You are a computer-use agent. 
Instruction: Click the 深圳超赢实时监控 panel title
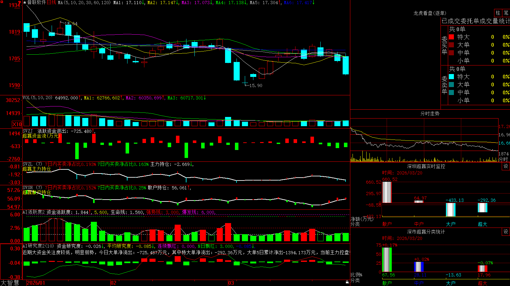pos(426,166)
